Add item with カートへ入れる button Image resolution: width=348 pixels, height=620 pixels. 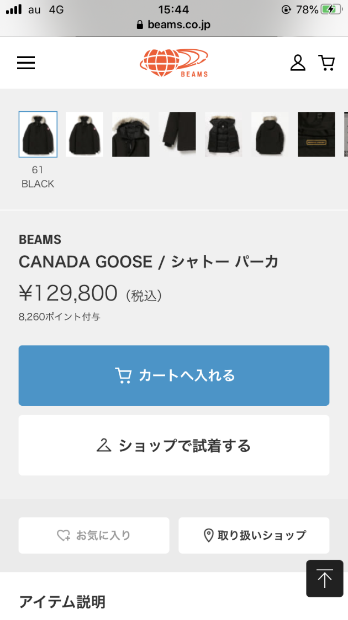(x=174, y=376)
